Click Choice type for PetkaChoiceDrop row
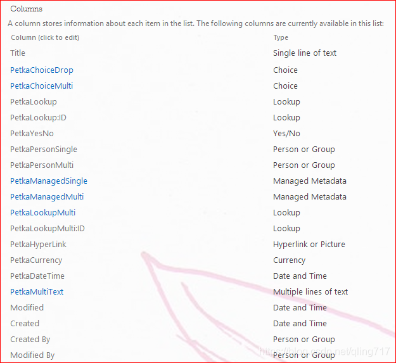This screenshot has height=363, width=396. (x=285, y=70)
